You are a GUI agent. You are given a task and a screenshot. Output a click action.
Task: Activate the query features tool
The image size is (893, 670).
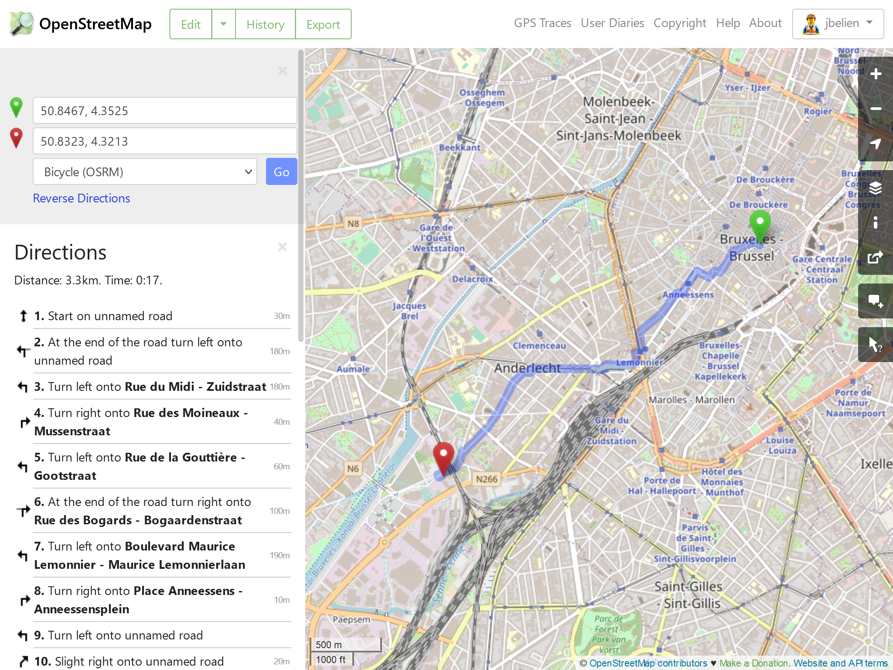(876, 345)
